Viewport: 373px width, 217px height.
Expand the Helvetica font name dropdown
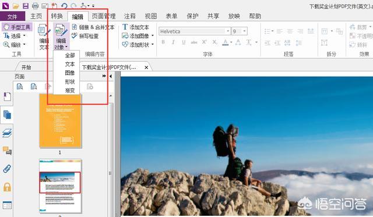point(228,31)
